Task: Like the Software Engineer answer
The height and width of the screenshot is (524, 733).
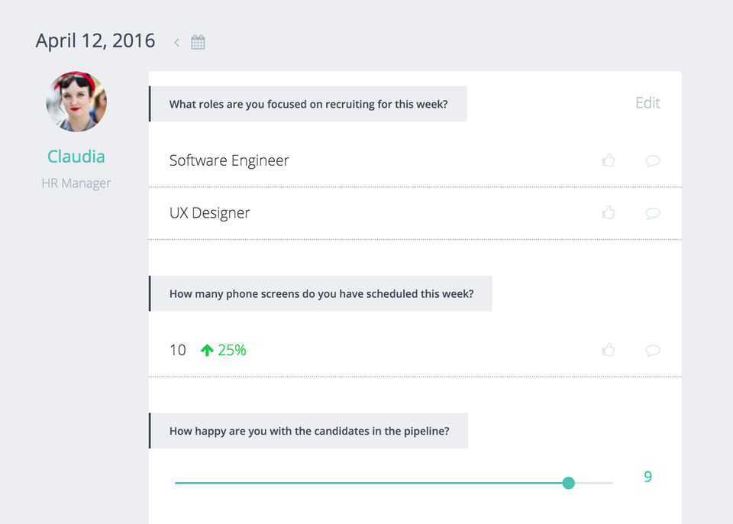Action: pyautogui.click(x=609, y=160)
